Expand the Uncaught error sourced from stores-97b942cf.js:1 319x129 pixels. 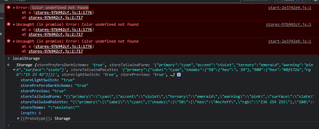point(14,25)
